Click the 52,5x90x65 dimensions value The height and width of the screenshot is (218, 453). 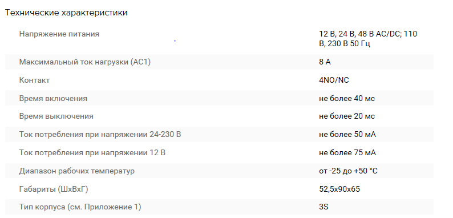[x=339, y=189]
